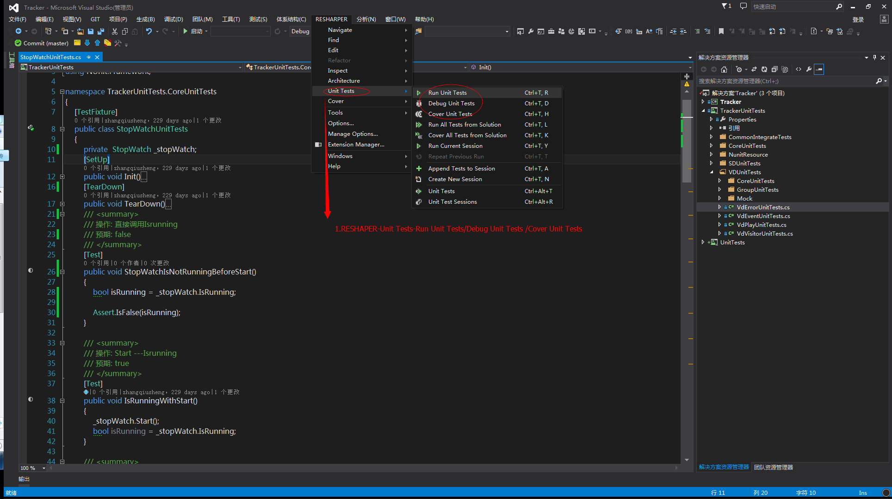
Task: Click the Open File folder icon
Action: point(81,31)
